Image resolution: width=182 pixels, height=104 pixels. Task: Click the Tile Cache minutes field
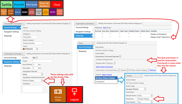tap(35, 68)
